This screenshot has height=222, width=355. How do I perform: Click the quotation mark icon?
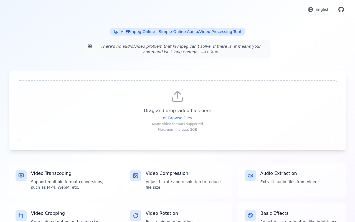point(90,46)
